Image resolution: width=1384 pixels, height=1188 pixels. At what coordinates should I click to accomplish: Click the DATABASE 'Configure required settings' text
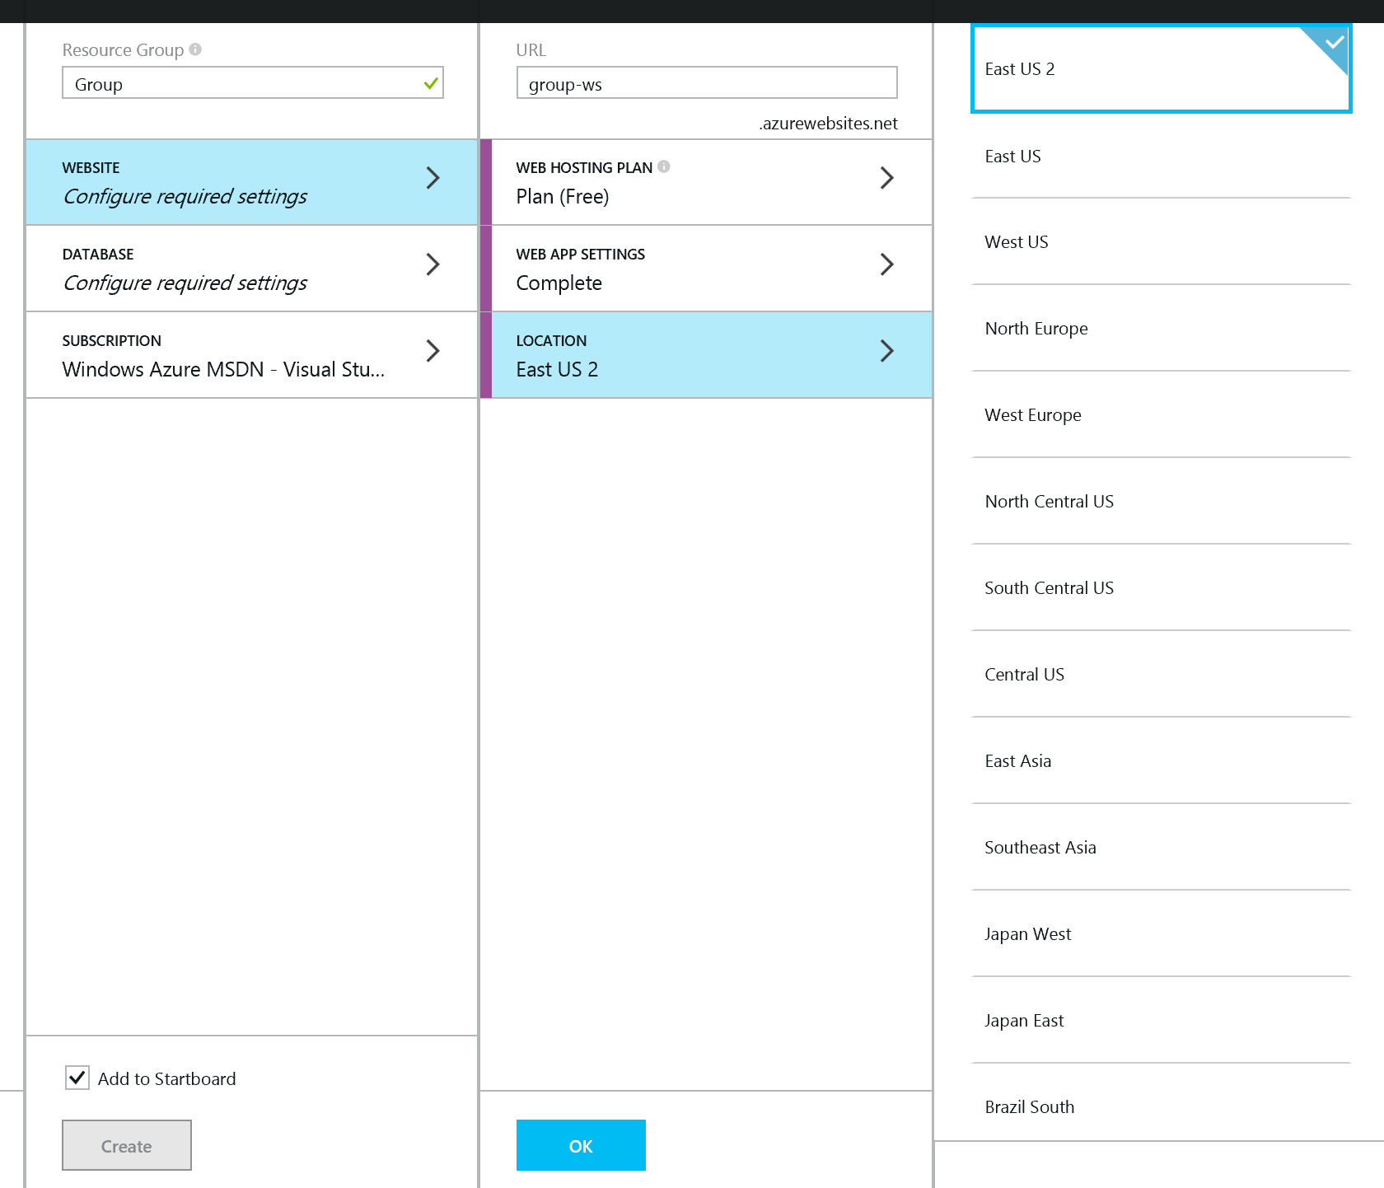[x=185, y=283]
